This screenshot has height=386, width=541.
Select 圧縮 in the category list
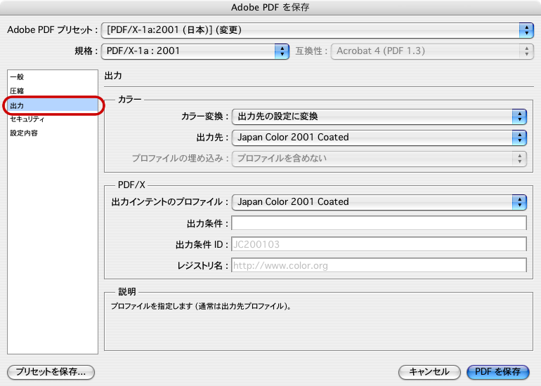(x=53, y=91)
